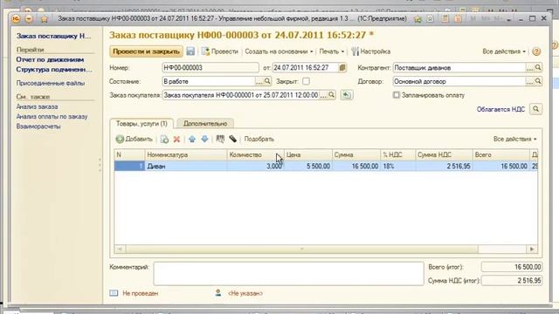This screenshot has height=314, width=559.
Task: Click the 'Номенклатура' column header
Action: [186, 155]
